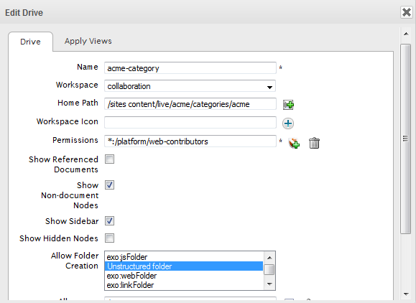Uncheck Show Non-document Nodes
This screenshot has height=303, width=416.
[x=109, y=185]
